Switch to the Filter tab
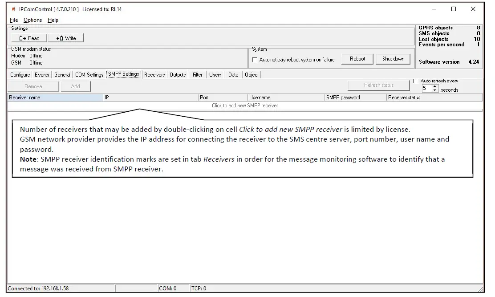 tap(197, 75)
